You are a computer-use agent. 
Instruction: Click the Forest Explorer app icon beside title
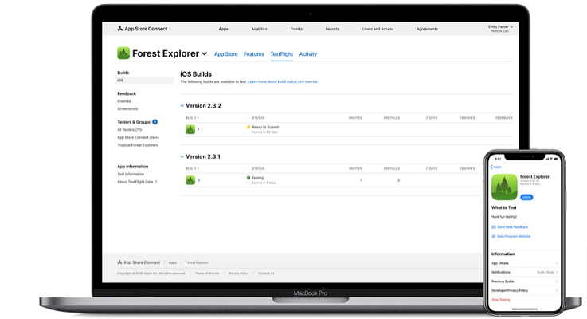(x=123, y=53)
